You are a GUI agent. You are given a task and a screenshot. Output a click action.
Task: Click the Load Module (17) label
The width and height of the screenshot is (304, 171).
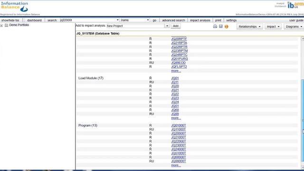point(91,78)
